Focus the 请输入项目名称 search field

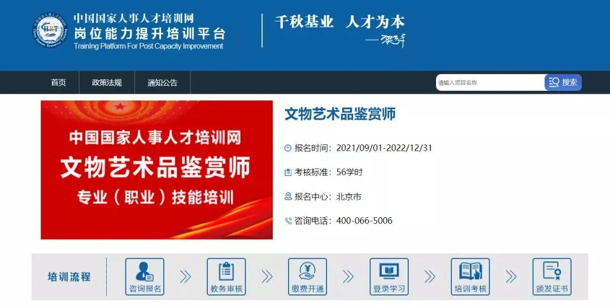(490, 83)
